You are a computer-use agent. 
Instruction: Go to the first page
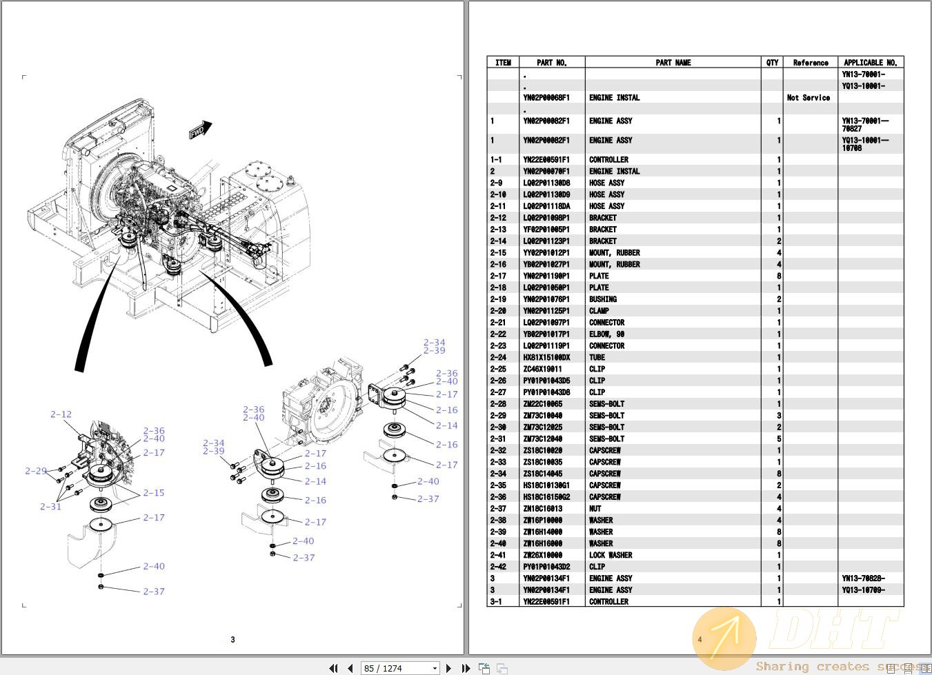coord(334,668)
